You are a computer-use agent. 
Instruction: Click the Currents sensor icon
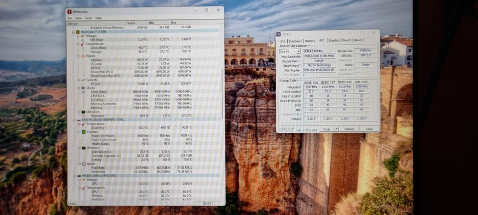(83, 80)
